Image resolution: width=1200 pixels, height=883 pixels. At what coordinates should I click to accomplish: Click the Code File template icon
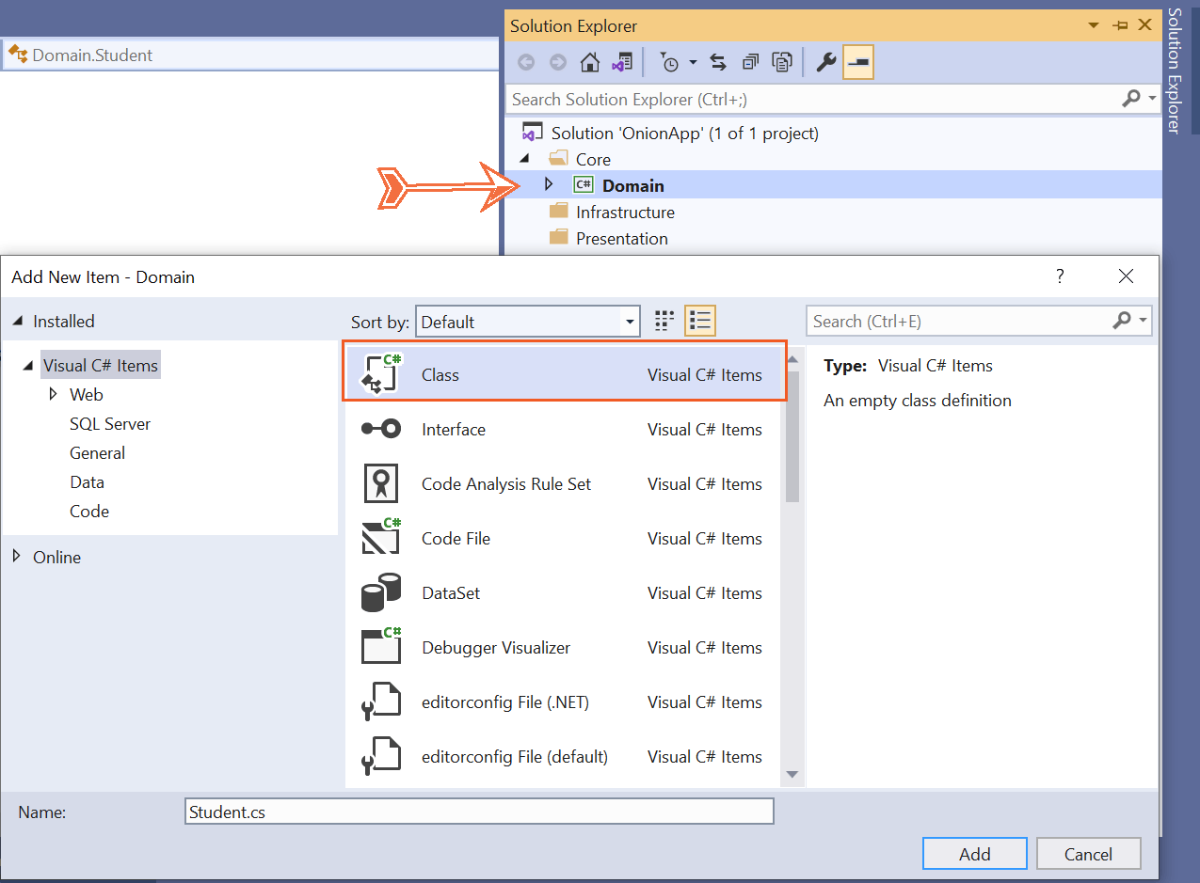pyautogui.click(x=381, y=537)
